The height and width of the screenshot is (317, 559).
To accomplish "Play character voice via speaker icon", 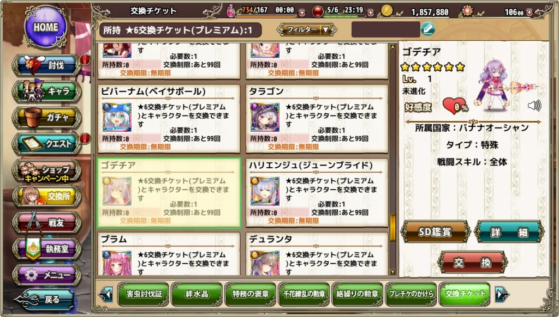I will (534, 105).
